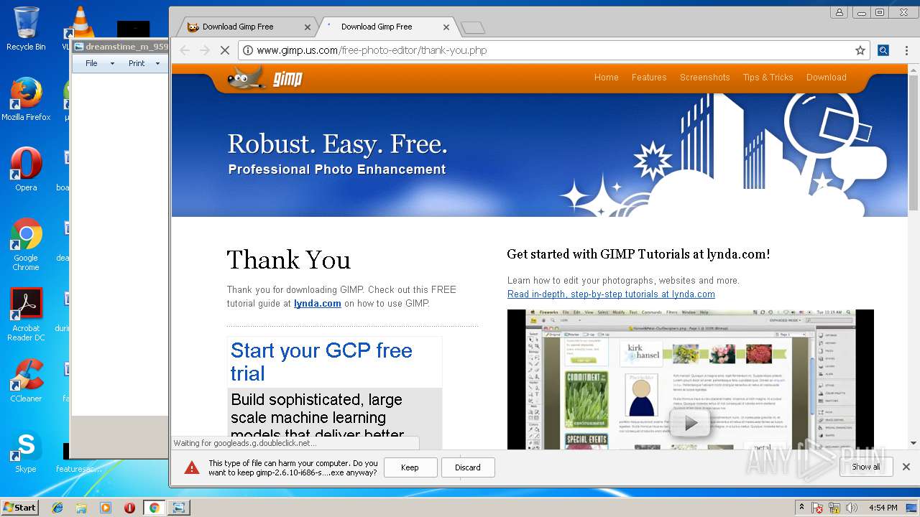Open Chrome's three-dot menu
The height and width of the screenshot is (517, 920).
(906, 50)
